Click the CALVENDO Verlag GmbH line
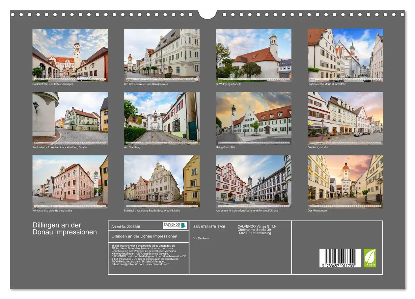The image size is (415, 299). click(257, 226)
